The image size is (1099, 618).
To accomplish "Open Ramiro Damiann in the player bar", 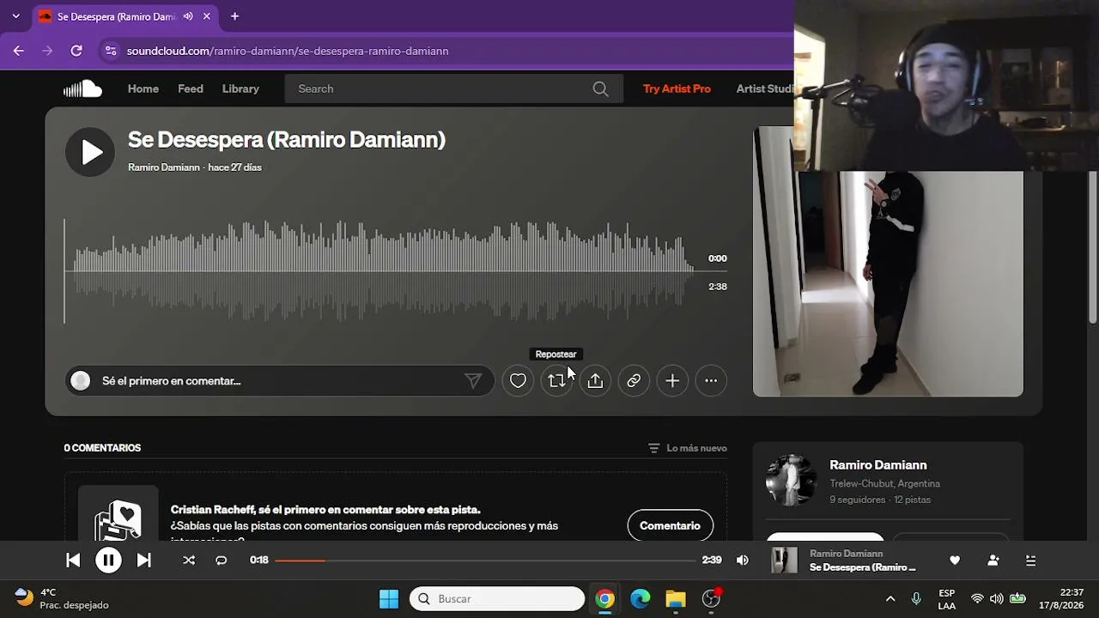I will coord(846,554).
